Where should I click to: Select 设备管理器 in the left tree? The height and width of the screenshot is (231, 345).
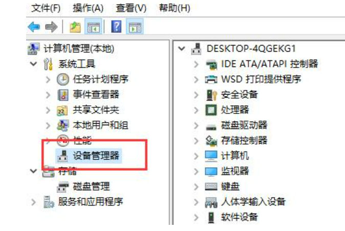tap(96, 156)
